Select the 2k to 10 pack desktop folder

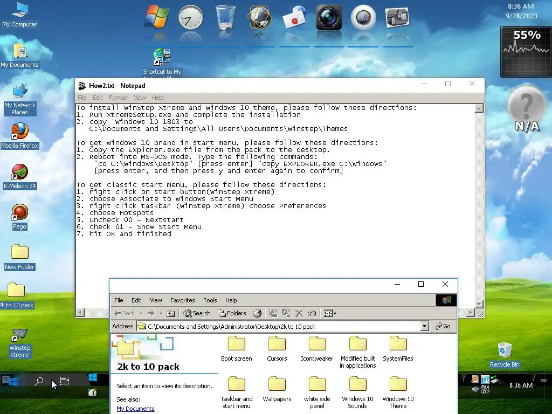(16, 296)
